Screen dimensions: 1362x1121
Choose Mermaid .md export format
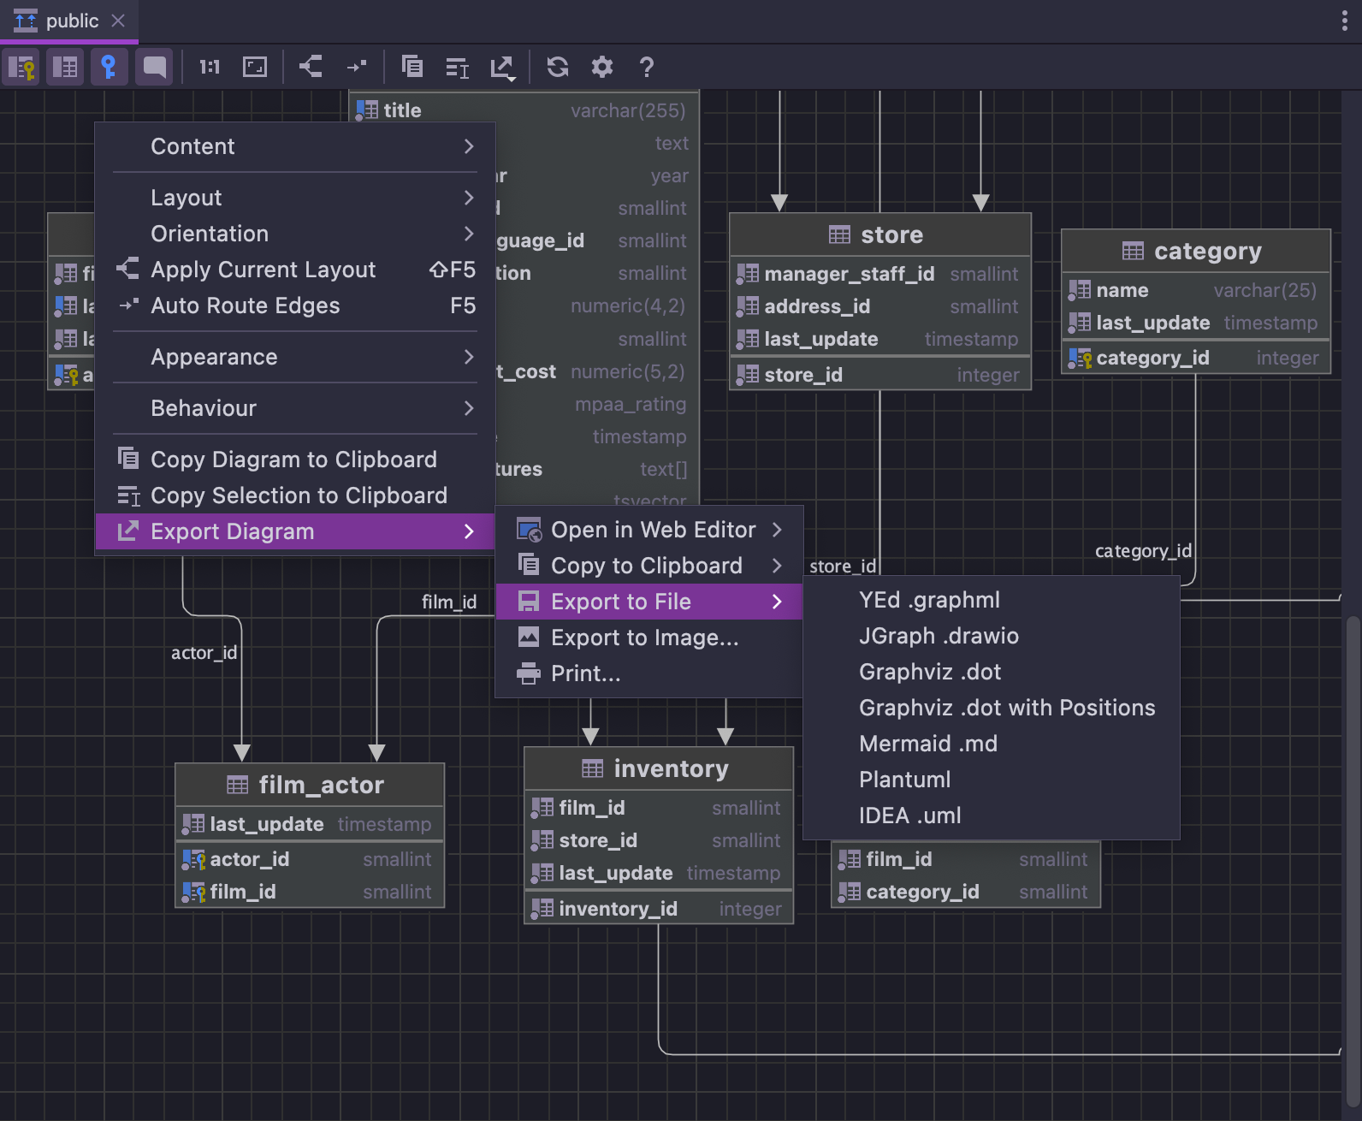(928, 744)
